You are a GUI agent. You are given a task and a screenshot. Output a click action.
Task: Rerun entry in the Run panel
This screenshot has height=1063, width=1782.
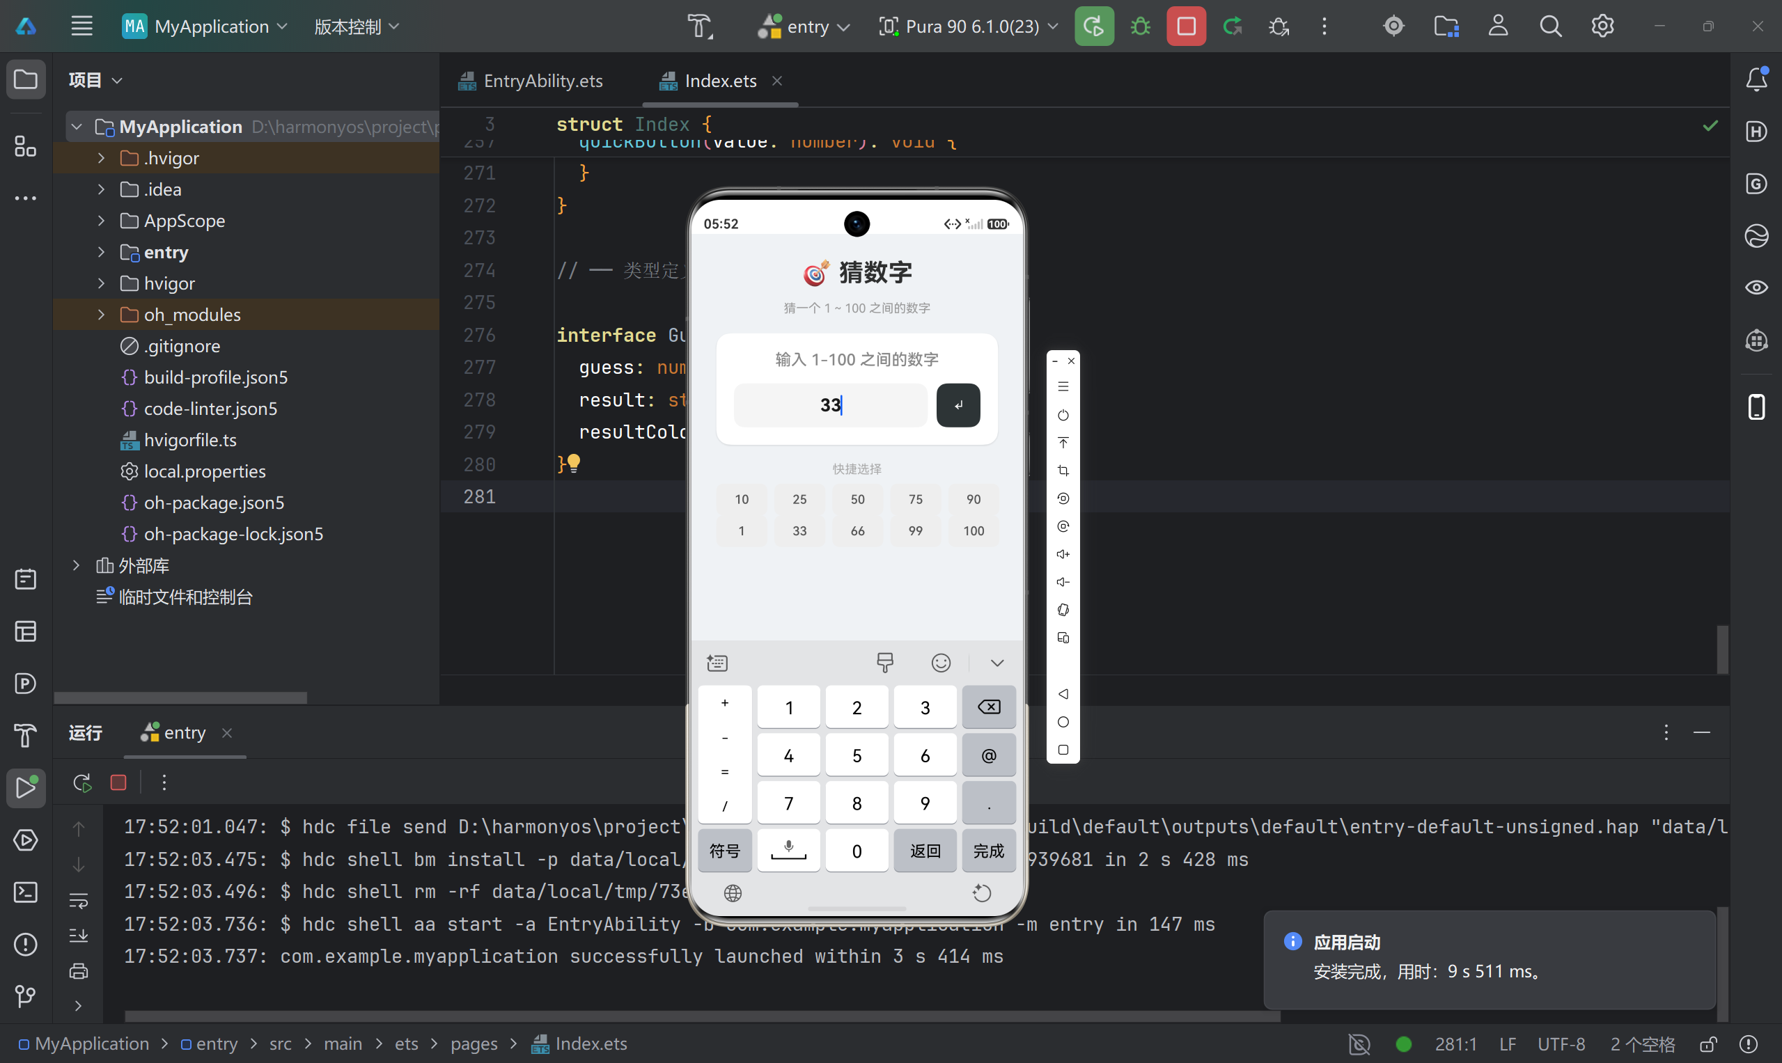click(82, 783)
